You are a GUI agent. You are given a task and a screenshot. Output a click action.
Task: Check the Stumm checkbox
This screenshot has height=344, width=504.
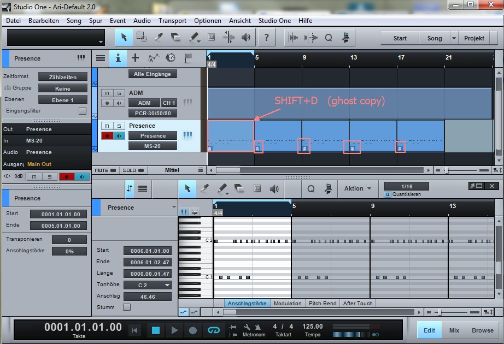point(127,307)
